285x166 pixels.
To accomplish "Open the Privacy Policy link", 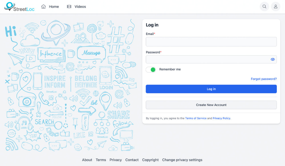I will 221,118.
